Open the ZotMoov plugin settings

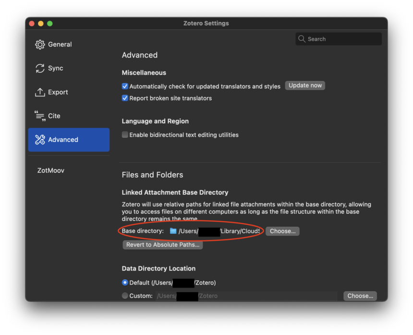[50, 170]
